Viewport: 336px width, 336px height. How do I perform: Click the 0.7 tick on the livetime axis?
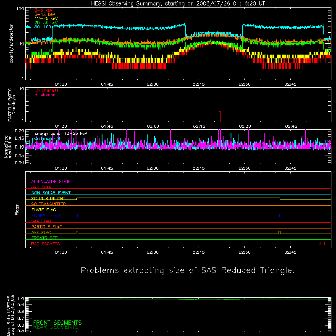point(20,318)
